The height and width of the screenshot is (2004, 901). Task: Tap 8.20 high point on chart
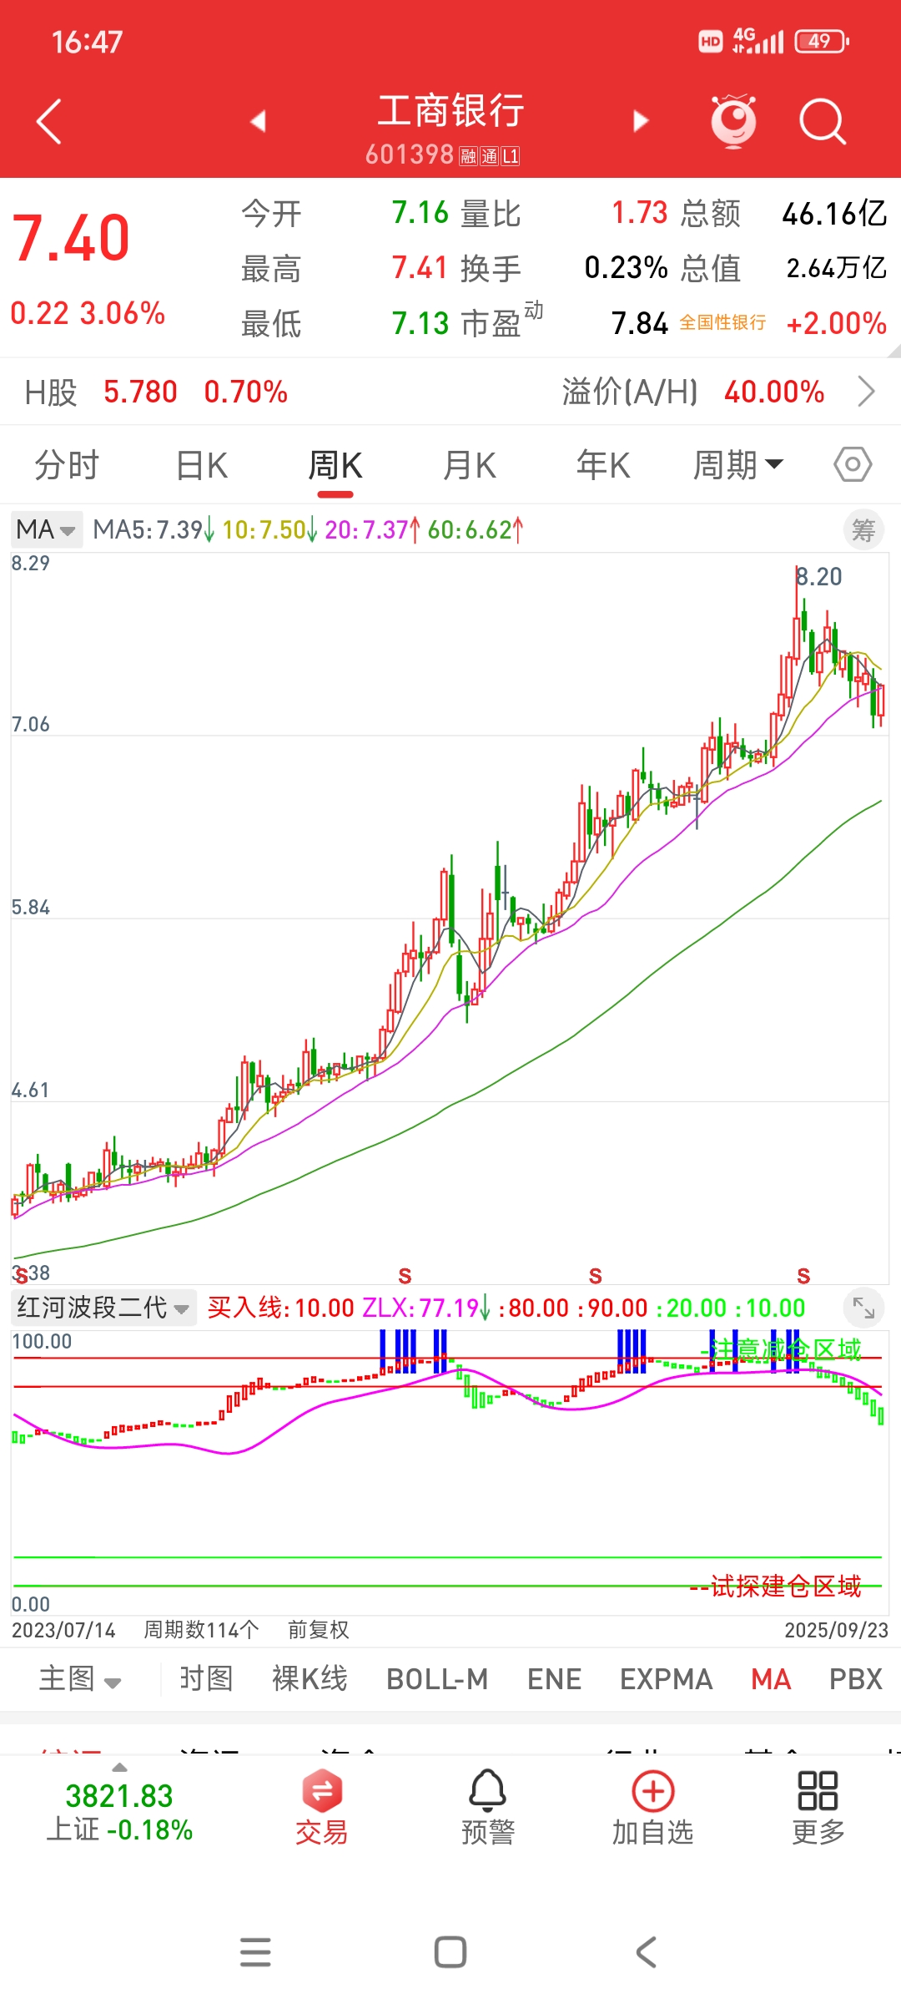tap(819, 576)
